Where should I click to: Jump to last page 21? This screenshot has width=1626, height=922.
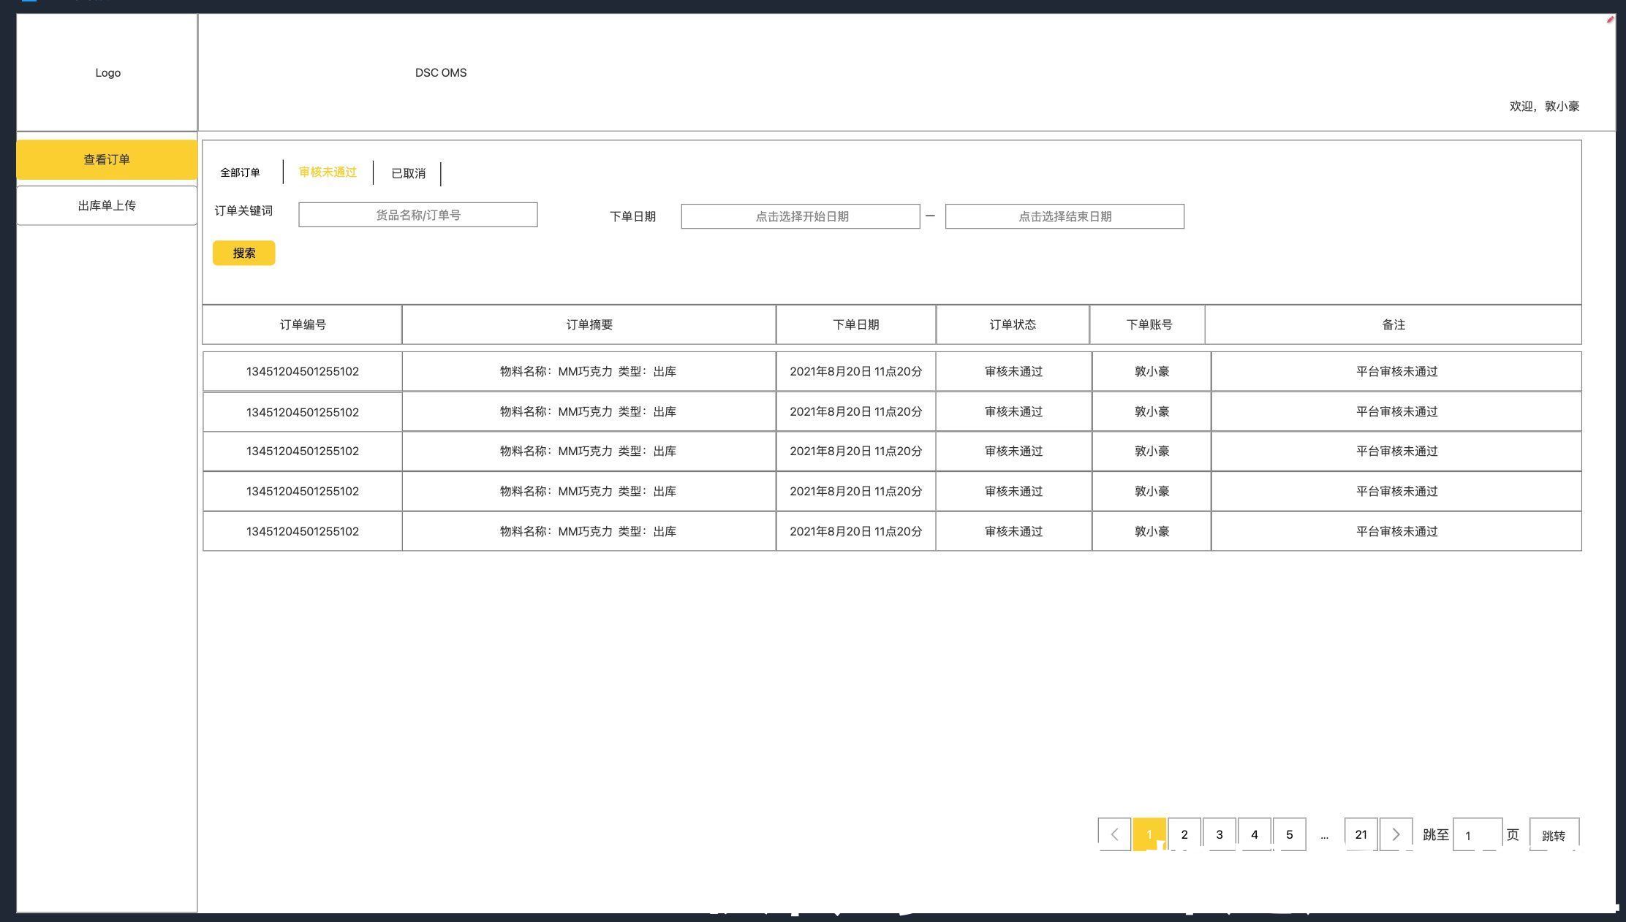coord(1361,834)
